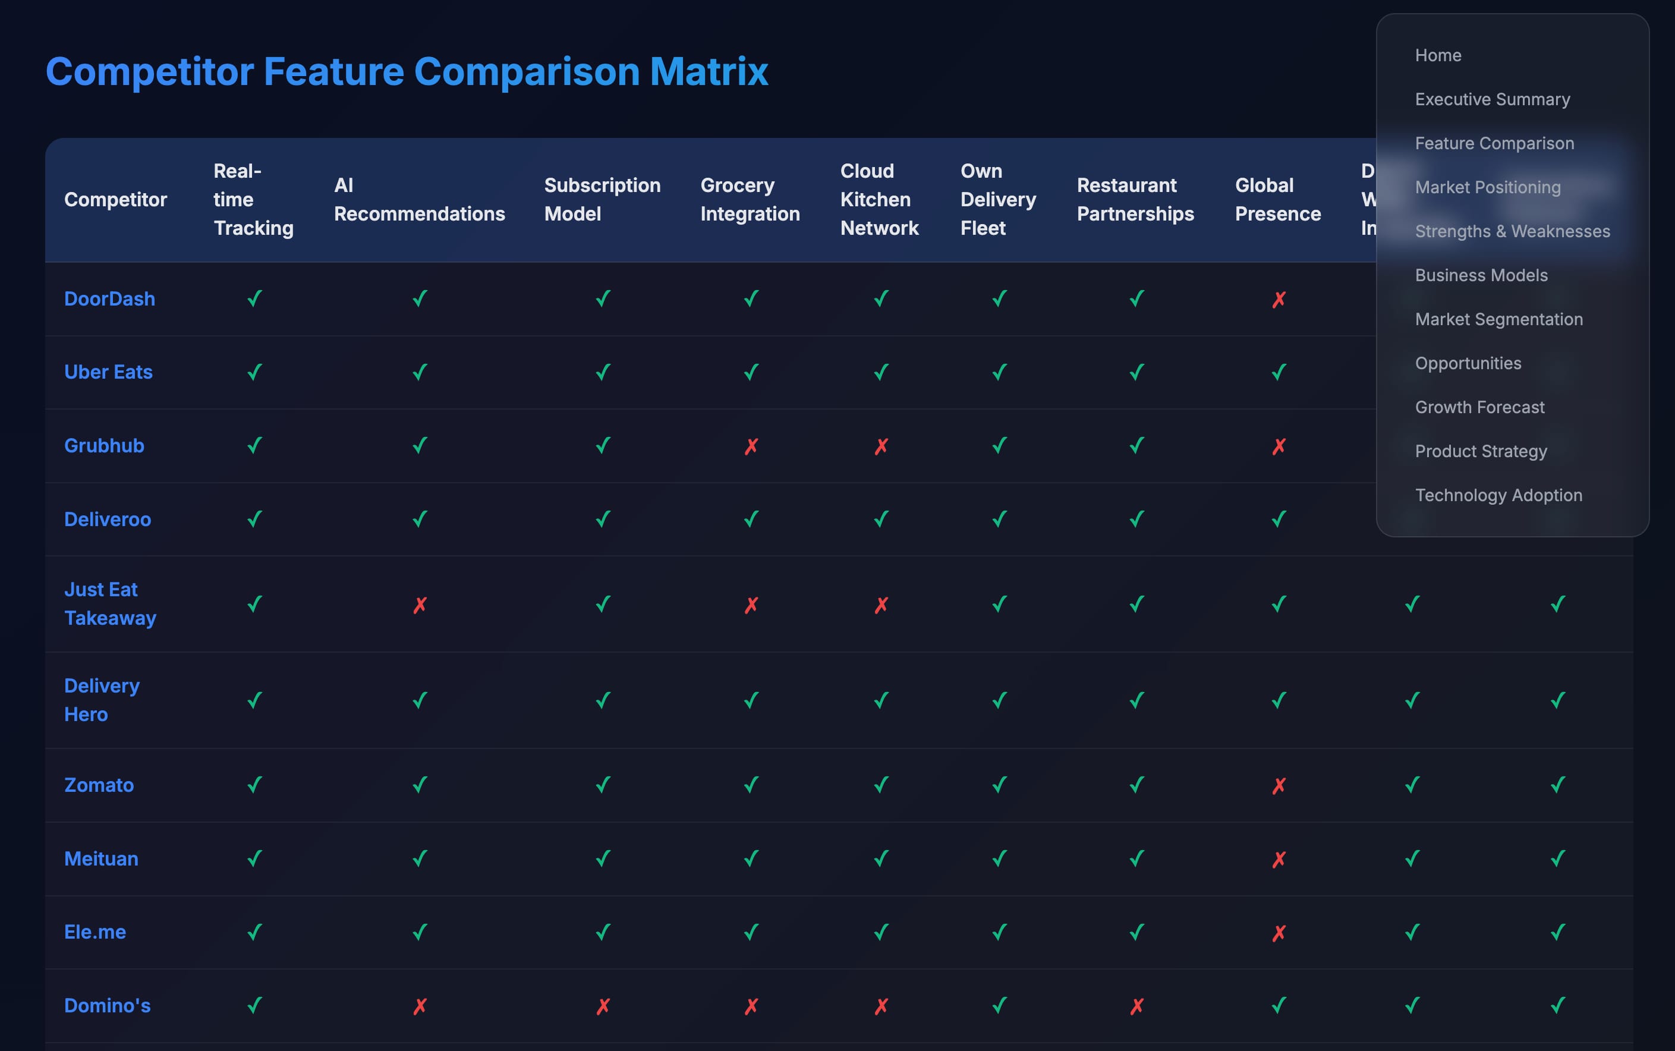
Task: Click Just Eat Takeaway Cloud Kitchen cross
Action: [880, 605]
